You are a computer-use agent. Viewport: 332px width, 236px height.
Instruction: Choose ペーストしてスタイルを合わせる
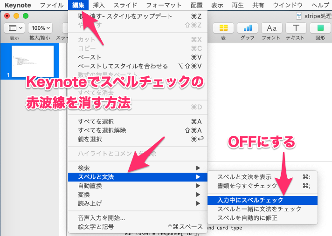[x=138, y=66]
